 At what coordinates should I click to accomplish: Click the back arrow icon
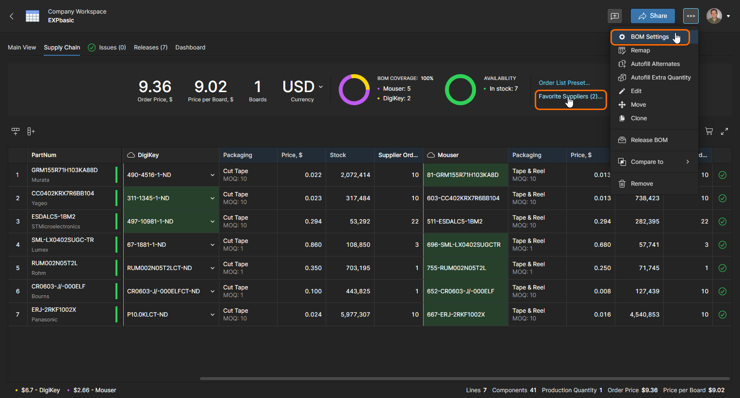[12, 16]
